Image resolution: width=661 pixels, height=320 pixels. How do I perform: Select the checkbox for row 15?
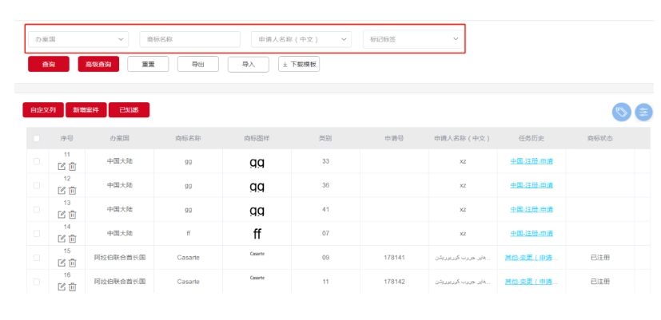[x=36, y=258]
